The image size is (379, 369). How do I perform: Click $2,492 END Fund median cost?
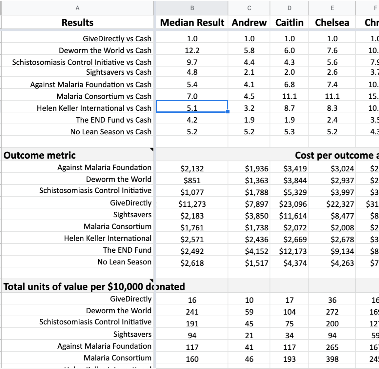pyautogui.click(x=192, y=251)
